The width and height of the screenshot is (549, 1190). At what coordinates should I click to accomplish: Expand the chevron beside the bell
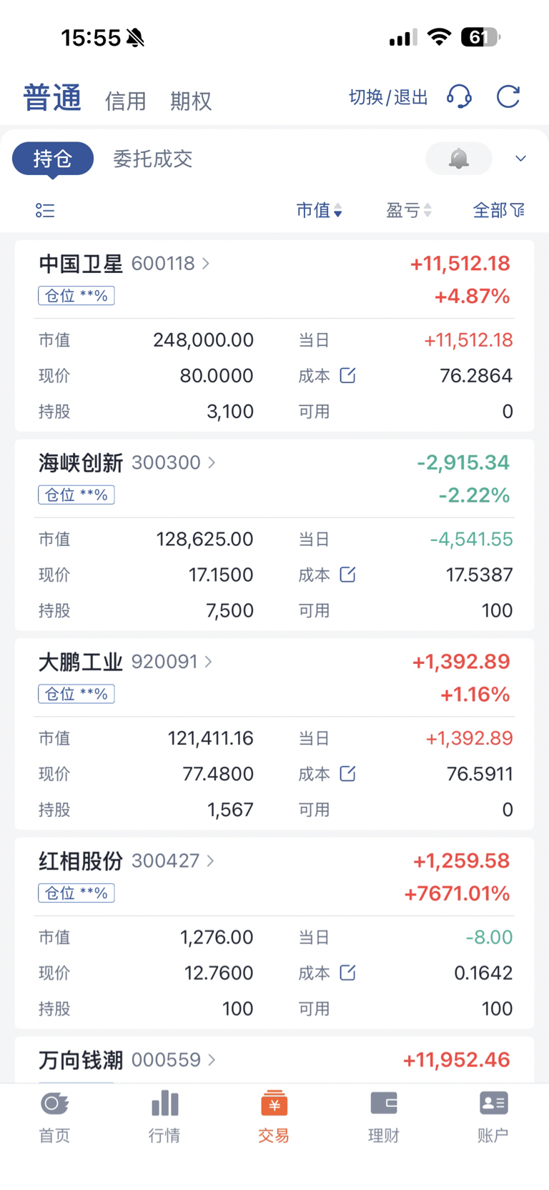(520, 159)
